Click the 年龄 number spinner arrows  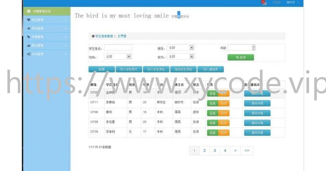click(254, 48)
